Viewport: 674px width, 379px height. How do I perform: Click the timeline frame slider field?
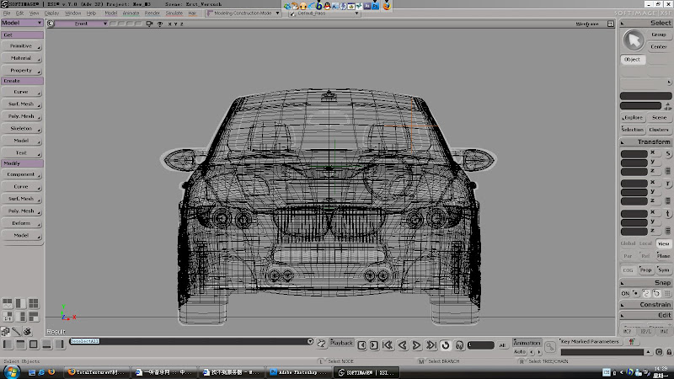point(481,345)
